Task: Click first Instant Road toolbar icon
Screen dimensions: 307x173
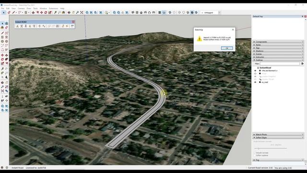Action: [x=17, y=26]
